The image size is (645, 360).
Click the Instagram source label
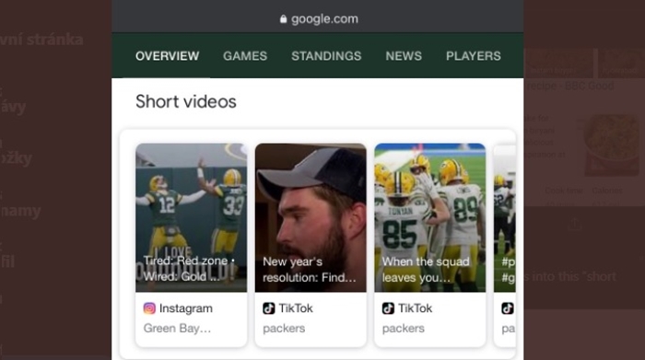pos(186,308)
